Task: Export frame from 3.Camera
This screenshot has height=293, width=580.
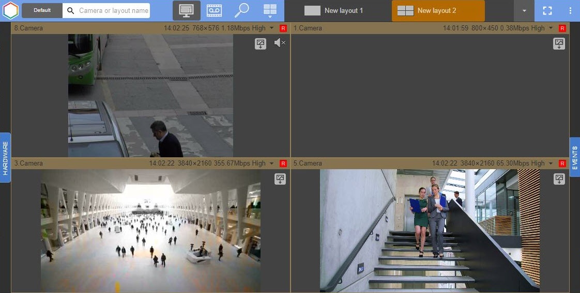Action: click(x=280, y=179)
